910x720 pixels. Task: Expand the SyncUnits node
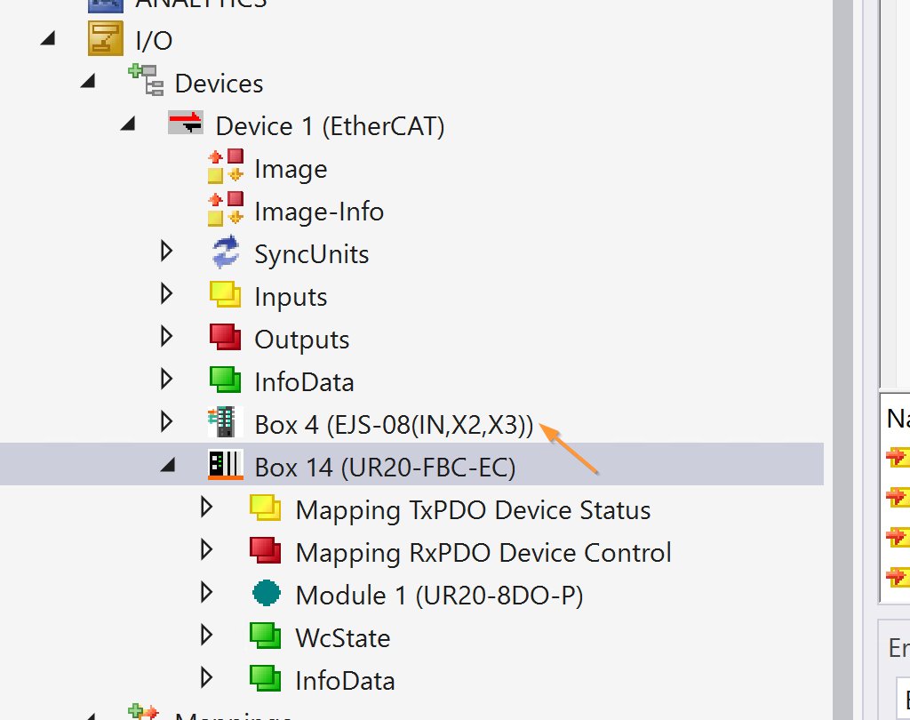pos(166,252)
